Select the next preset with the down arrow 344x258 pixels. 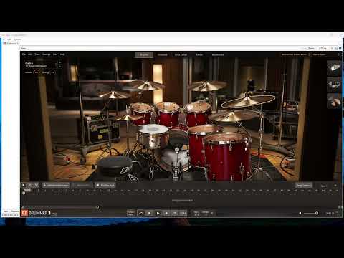click(x=59, y=66)
